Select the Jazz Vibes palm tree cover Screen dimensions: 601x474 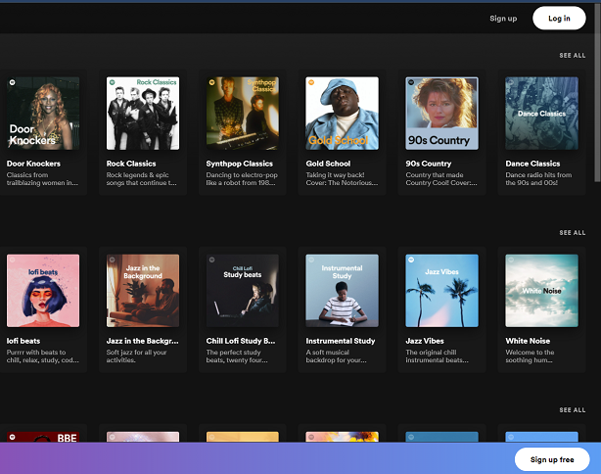[x=442, y=290]
